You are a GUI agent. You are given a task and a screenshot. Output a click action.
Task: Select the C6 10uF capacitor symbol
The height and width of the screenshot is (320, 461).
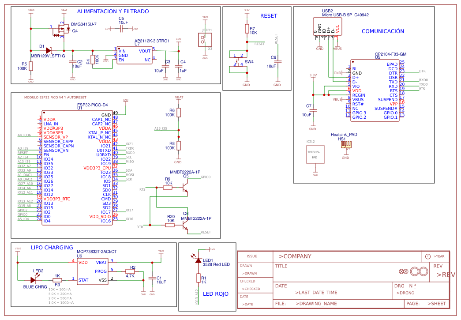(x=277, y=62)
